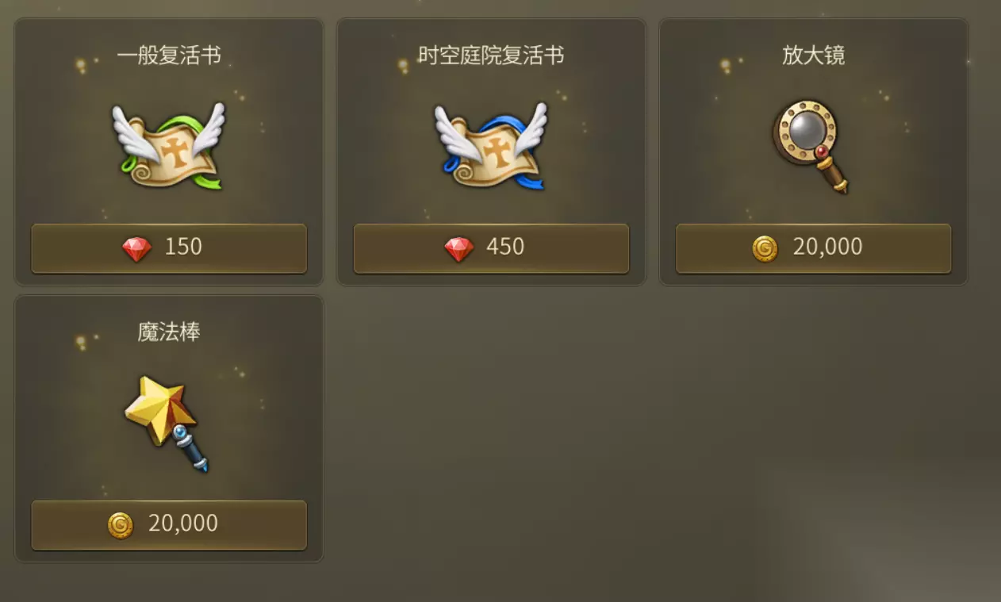Click the 魔法棒 item title
The height and width of the screenshot is (602, 1001).
tap(169, 332)
